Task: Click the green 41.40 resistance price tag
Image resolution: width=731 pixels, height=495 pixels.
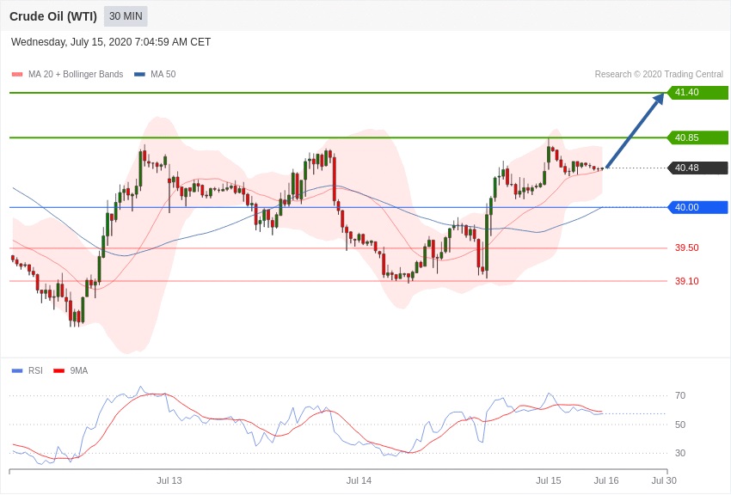Action: pyautogui.click(x=697, y=93)
